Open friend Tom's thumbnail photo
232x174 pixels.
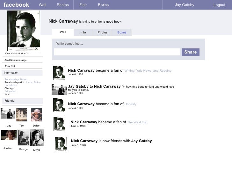pos(21,114)
